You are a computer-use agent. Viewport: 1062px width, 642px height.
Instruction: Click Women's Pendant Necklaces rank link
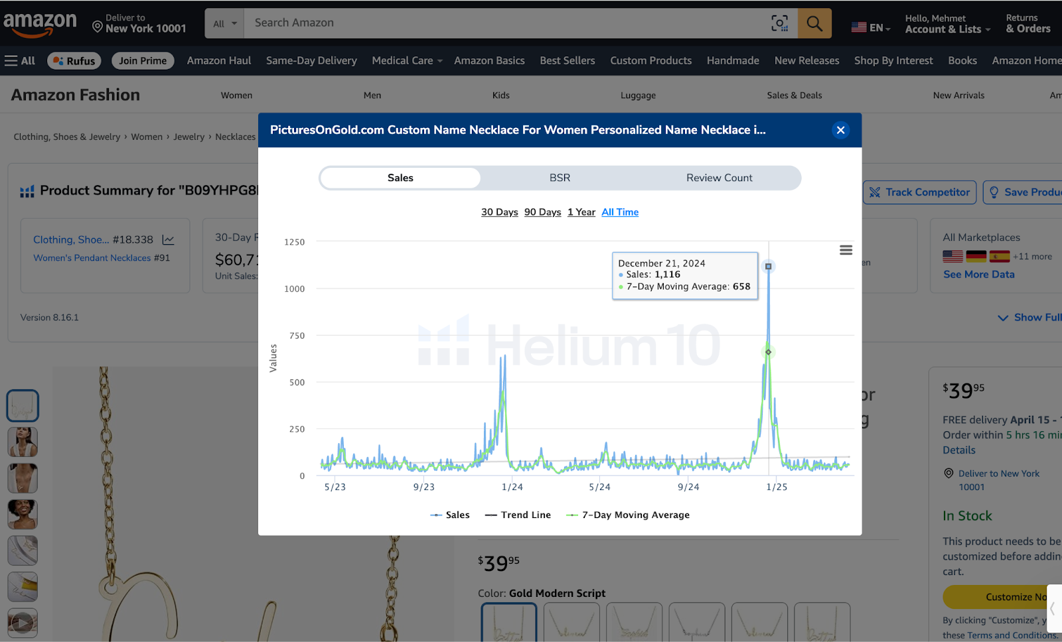coord(92,258)
